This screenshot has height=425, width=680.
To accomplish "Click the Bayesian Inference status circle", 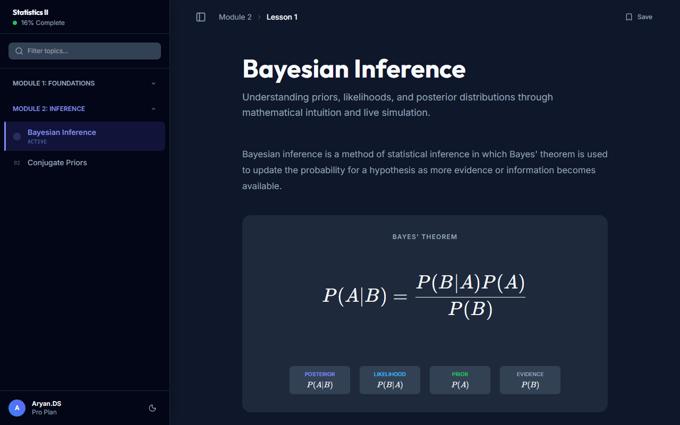I will [17, 137].
